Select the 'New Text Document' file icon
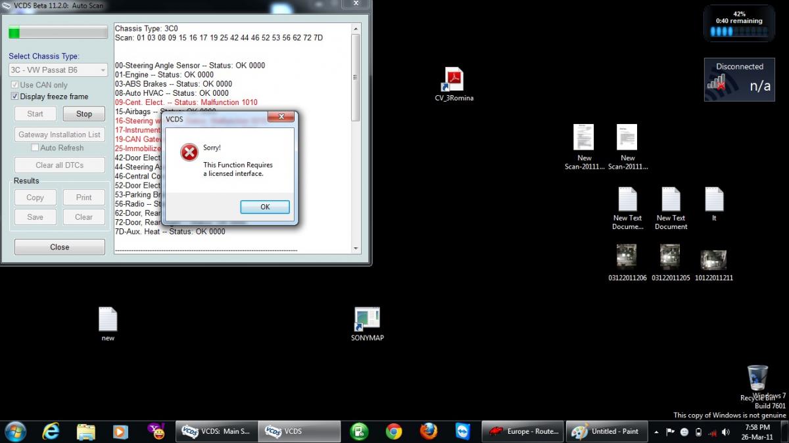 (671, 209)
